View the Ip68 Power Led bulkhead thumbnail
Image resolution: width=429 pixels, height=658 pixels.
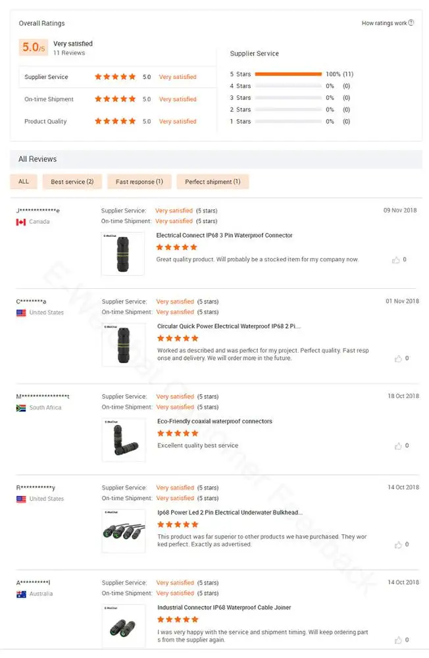point(124,530)
